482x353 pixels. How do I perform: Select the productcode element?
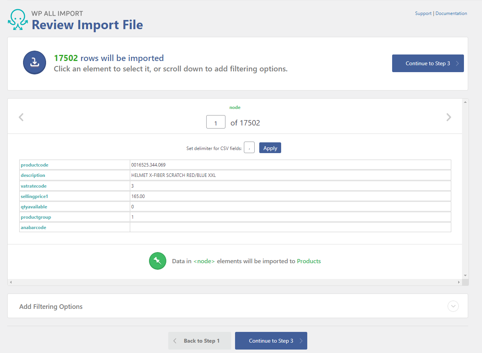coord(35,165)
